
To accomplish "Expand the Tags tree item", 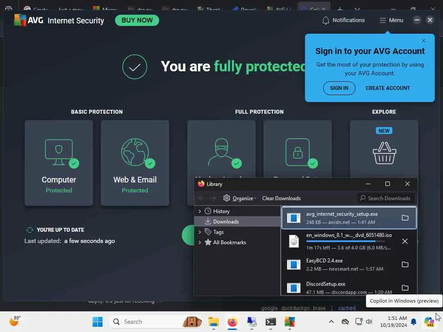I will coord(199,232).
